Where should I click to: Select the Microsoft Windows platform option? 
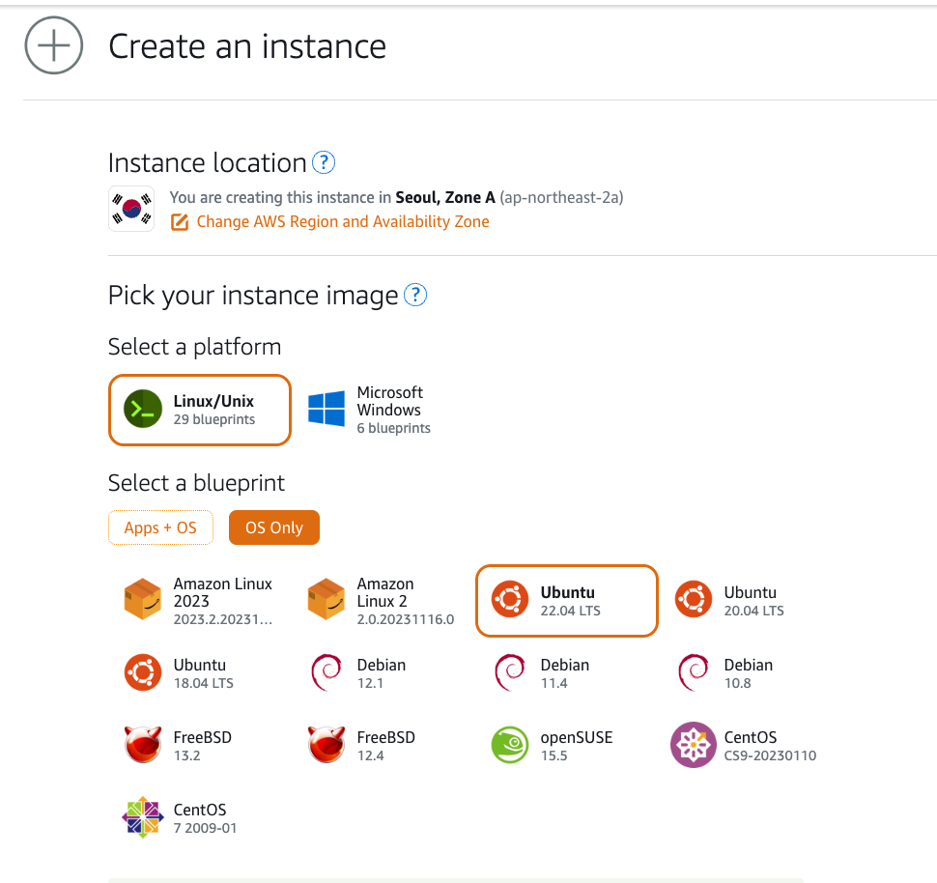coord(383,411)
